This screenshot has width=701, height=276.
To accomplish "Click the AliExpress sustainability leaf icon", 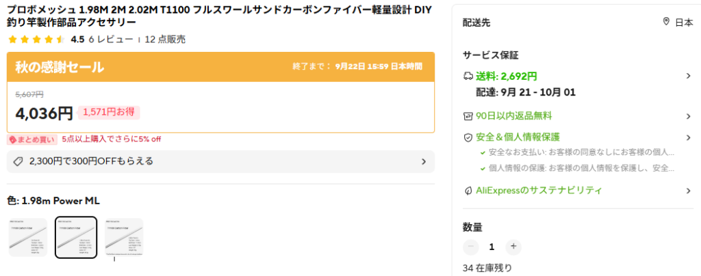I will [x=468, y=191].
